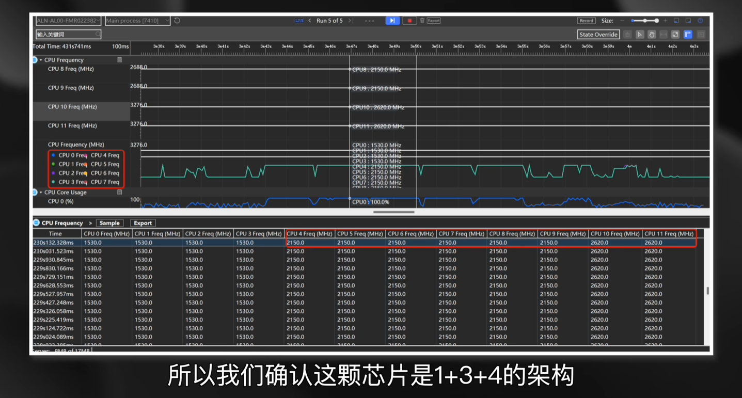
Task: Open the help question mark icon
Action: tap(700, 21)
